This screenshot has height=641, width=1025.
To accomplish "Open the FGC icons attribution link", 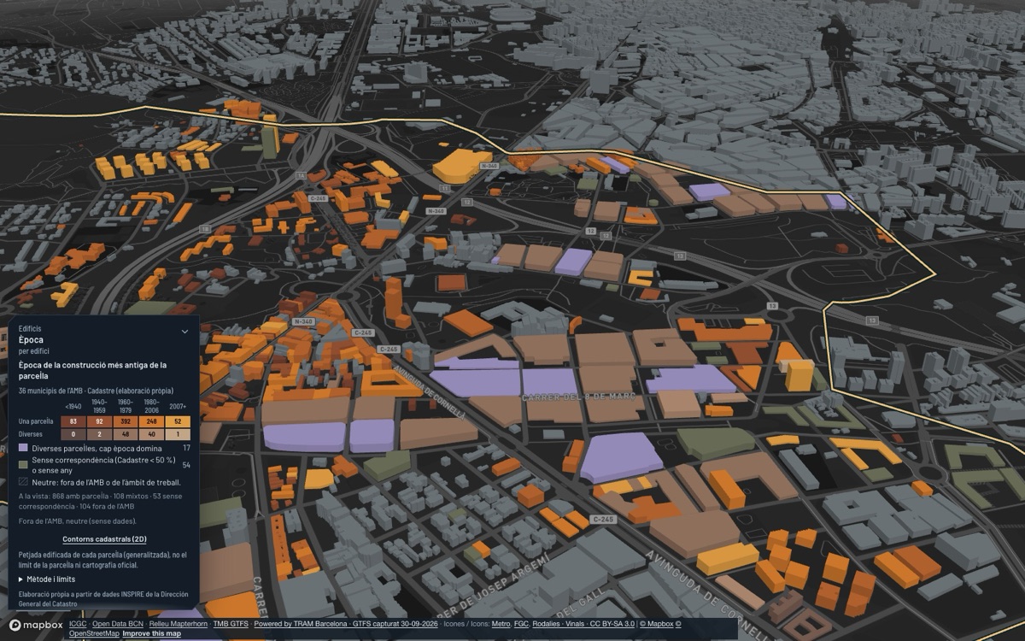I will click(521, 624).
